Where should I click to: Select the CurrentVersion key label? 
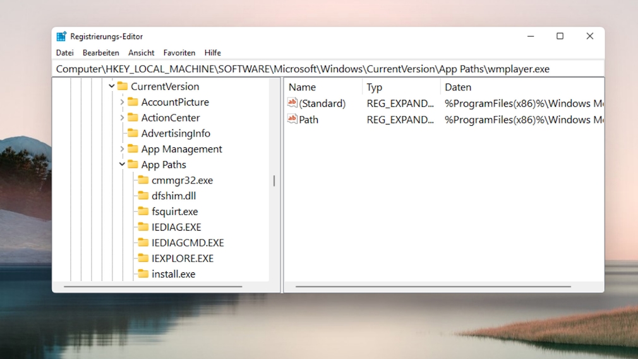[x=165, y=87]
